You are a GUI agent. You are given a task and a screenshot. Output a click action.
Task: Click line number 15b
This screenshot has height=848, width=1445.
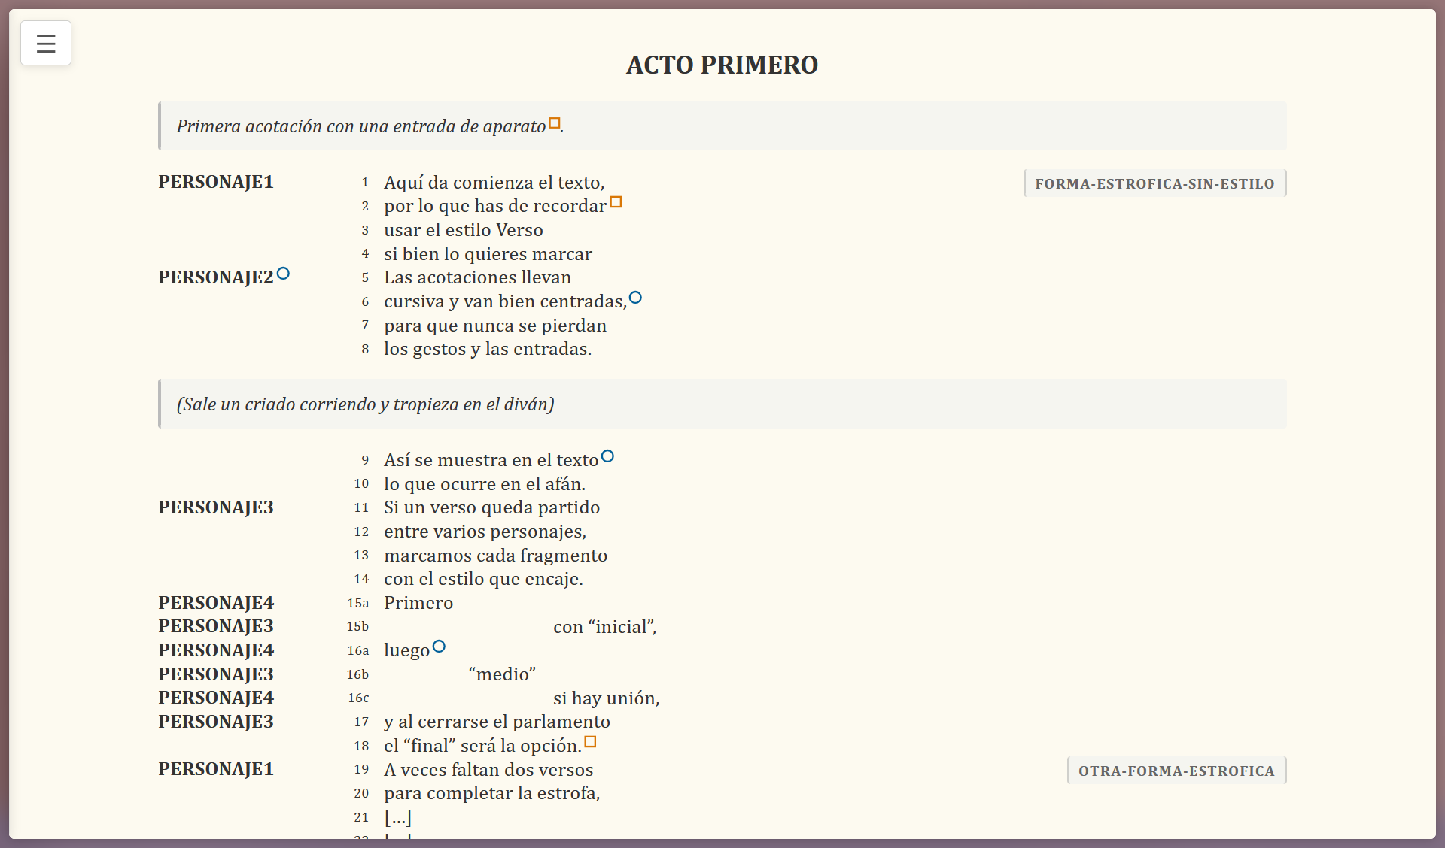tap(357, 627)
